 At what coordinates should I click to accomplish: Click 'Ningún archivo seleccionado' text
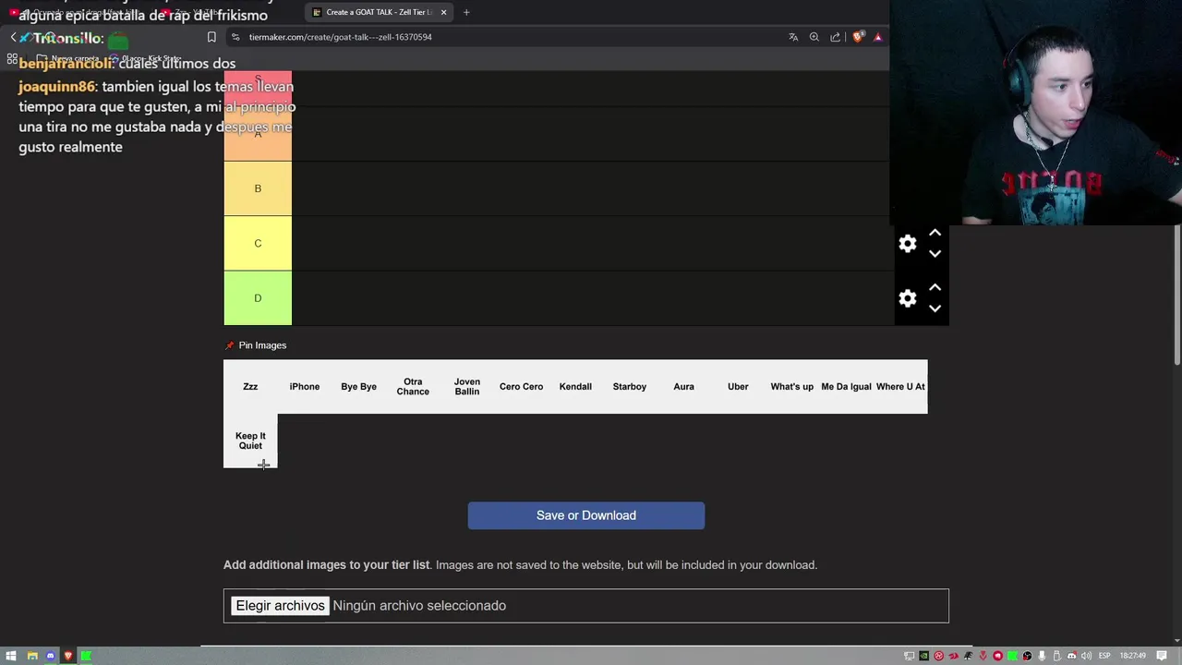coord(419,606)
